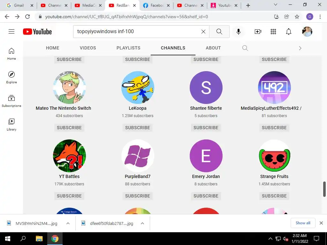
Task: Subscribe to Shantee filberte
Action: pos(206,128)
